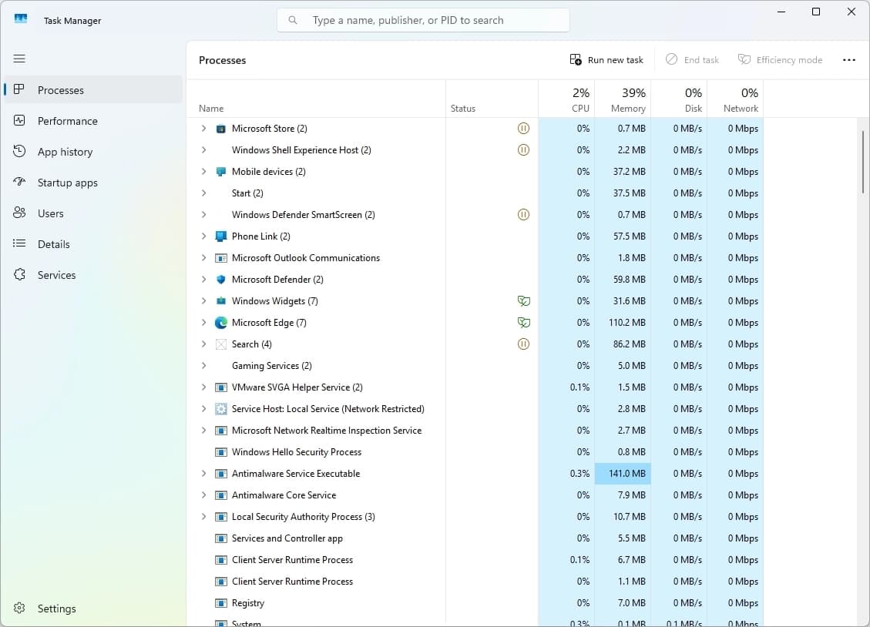Expand Local Security Authority Process group
The image size is (870, 627).
pos(203,517)
